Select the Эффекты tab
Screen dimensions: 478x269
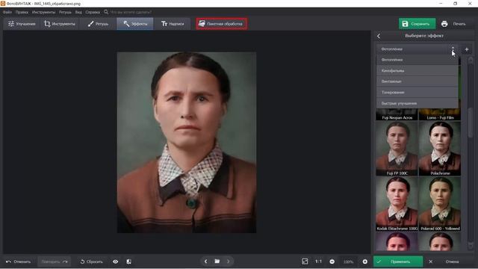click(135, 24)
